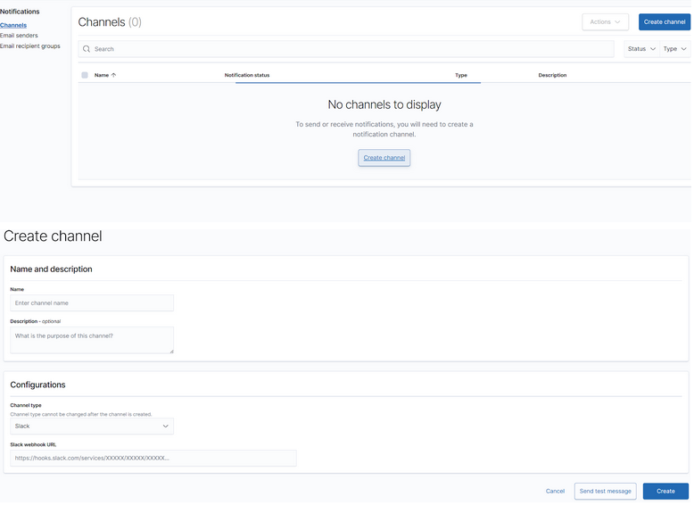Open Channels in Notifications sidebar
The width and height of the screenshot is (694, 505).
click(13, 25)
